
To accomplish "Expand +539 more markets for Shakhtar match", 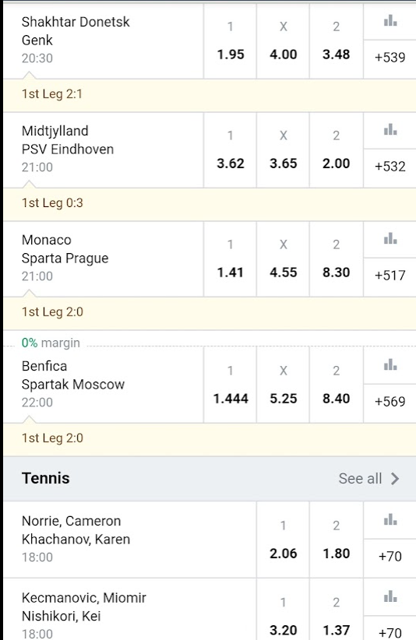I will point(390,58).
